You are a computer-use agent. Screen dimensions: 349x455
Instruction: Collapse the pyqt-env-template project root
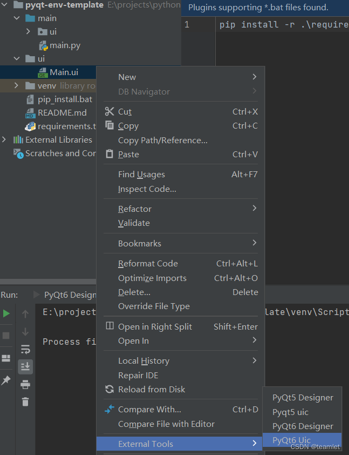[4, 5]
